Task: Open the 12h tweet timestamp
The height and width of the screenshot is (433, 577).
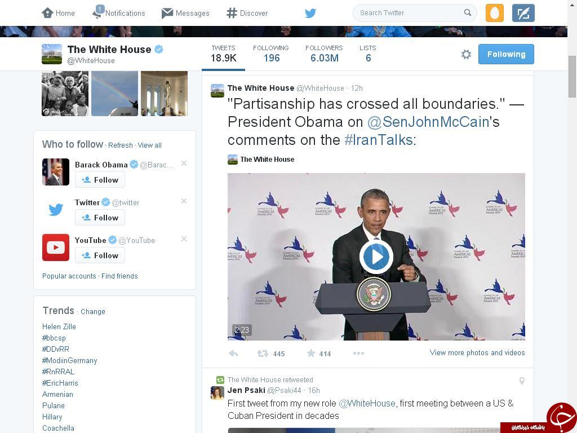Action: [x=357, y=89]
